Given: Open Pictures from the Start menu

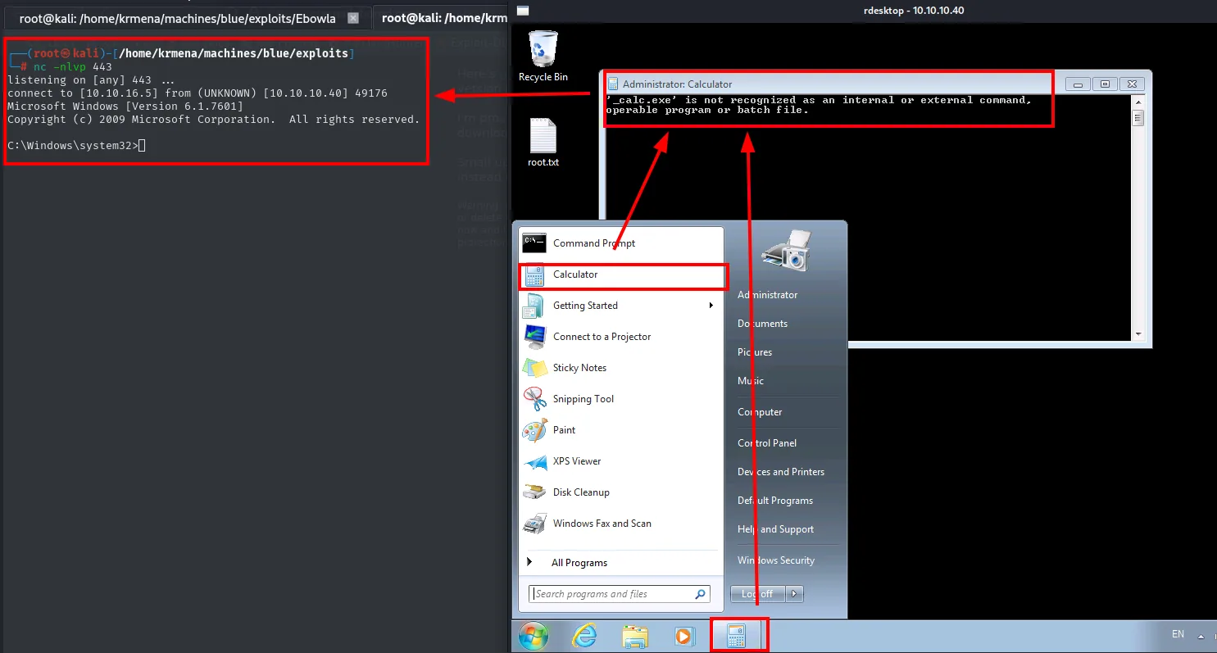Looking at the screenshot, I should (755, 352).
